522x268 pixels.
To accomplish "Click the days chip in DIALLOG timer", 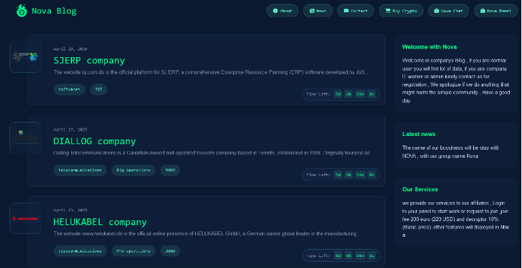I will (338, 175).
